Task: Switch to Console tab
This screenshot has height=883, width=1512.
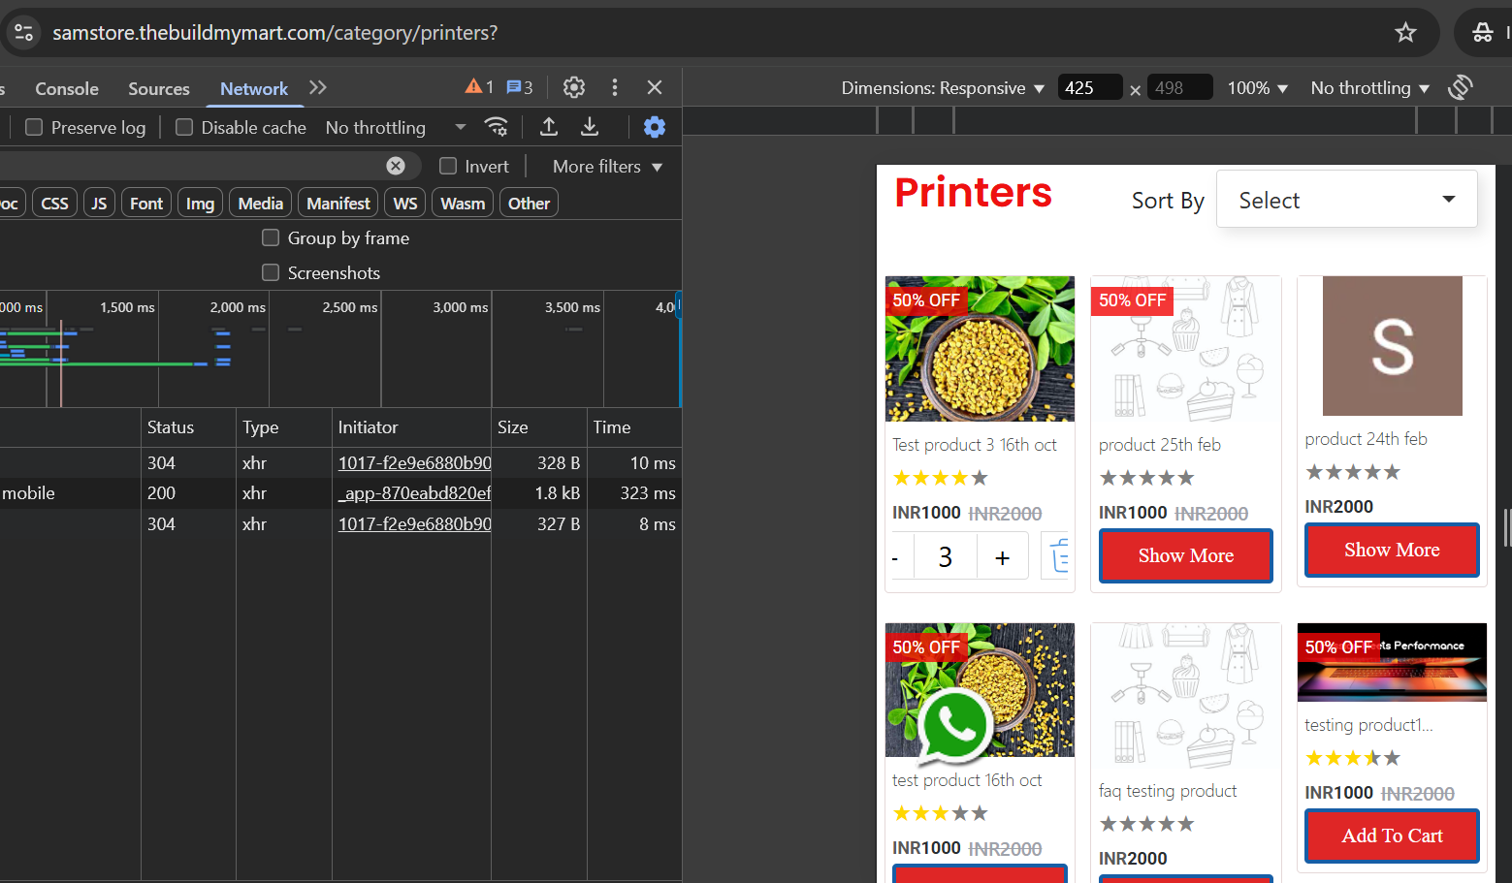Action: (67, 88)
